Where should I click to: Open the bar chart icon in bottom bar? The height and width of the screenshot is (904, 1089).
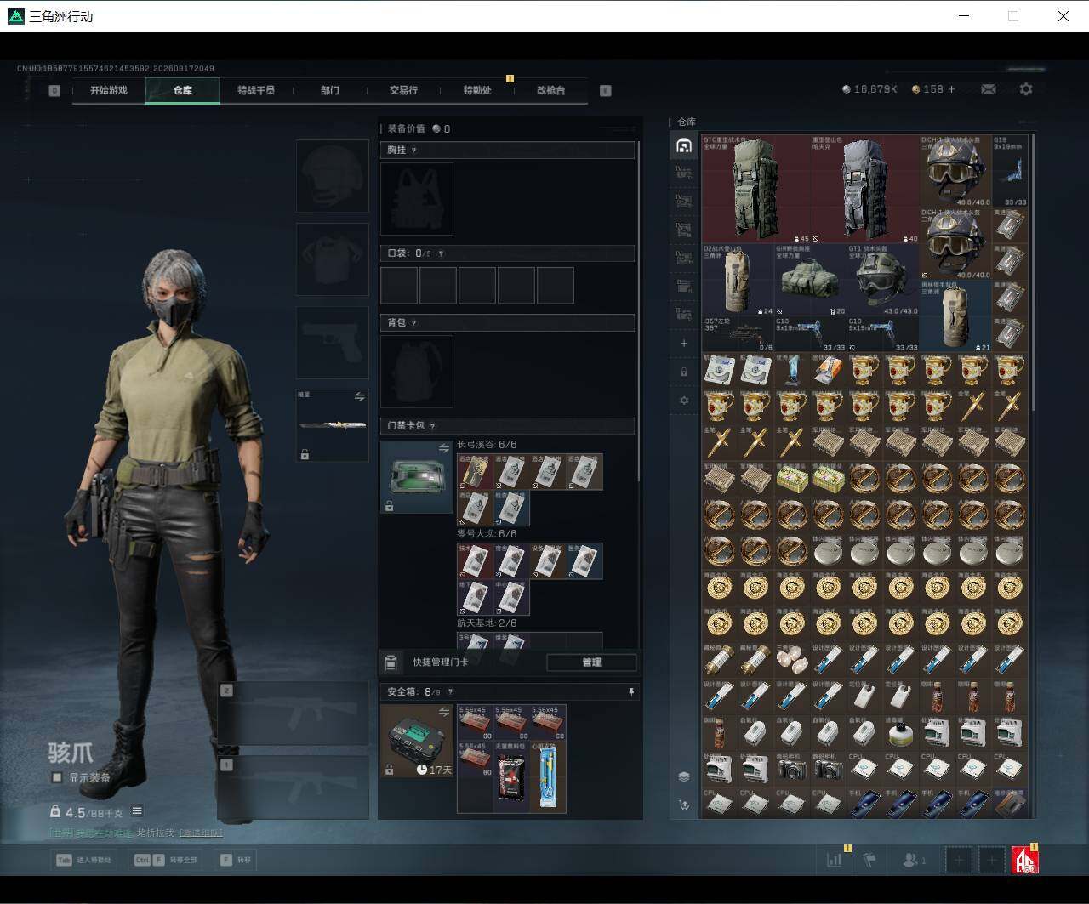tap(834, 860)
